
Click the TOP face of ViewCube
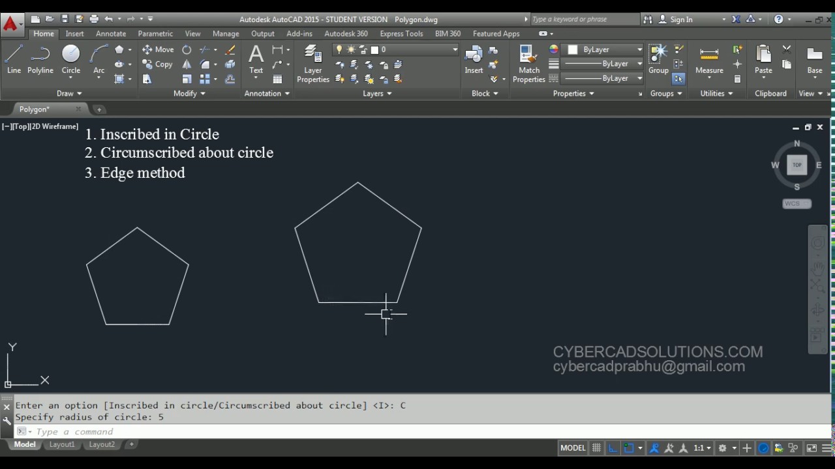point(797,165)
